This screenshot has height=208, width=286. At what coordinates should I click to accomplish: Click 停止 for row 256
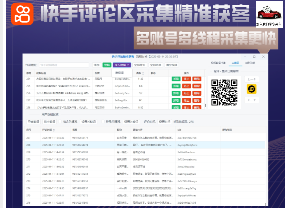(x=186, y=93)
